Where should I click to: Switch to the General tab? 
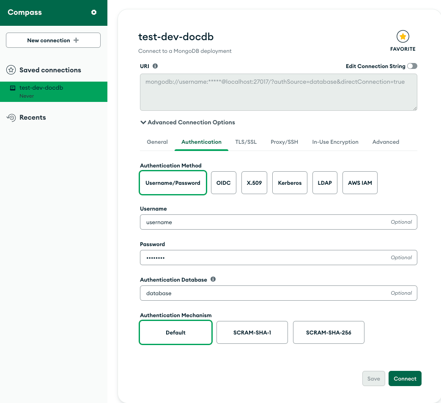tap(157, 142)
